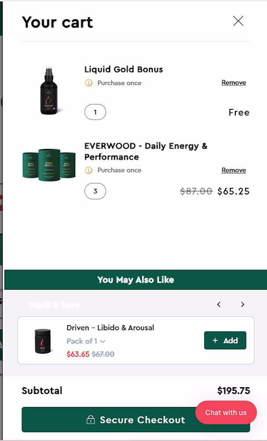Proceed to Secure Checkout
This screenshot has width=267, height=441.
[136, 420]
